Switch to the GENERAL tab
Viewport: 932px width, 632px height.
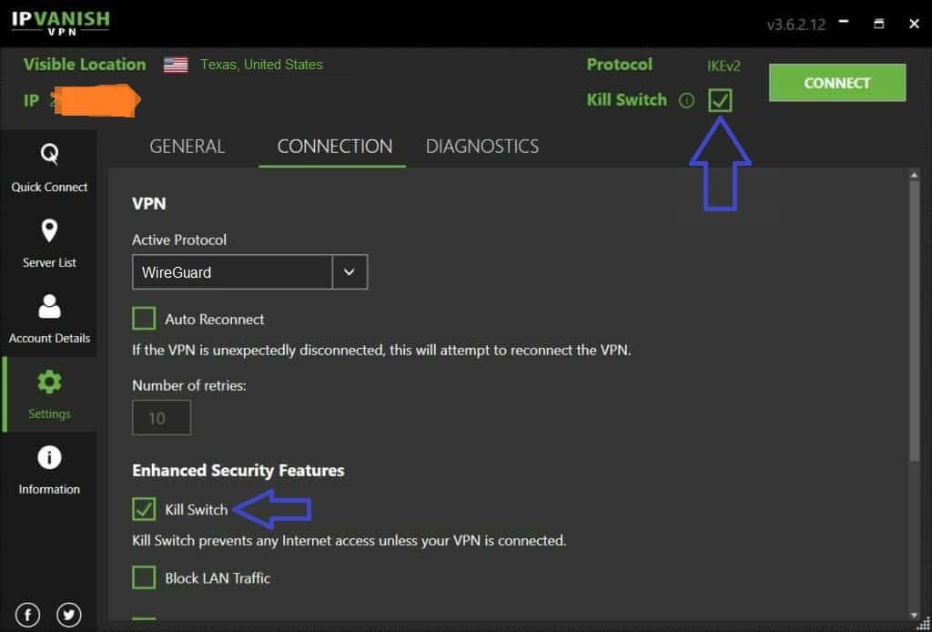coord(187,146)
